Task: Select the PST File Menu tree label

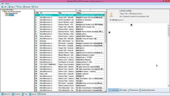Action: [x=10, y=10]
